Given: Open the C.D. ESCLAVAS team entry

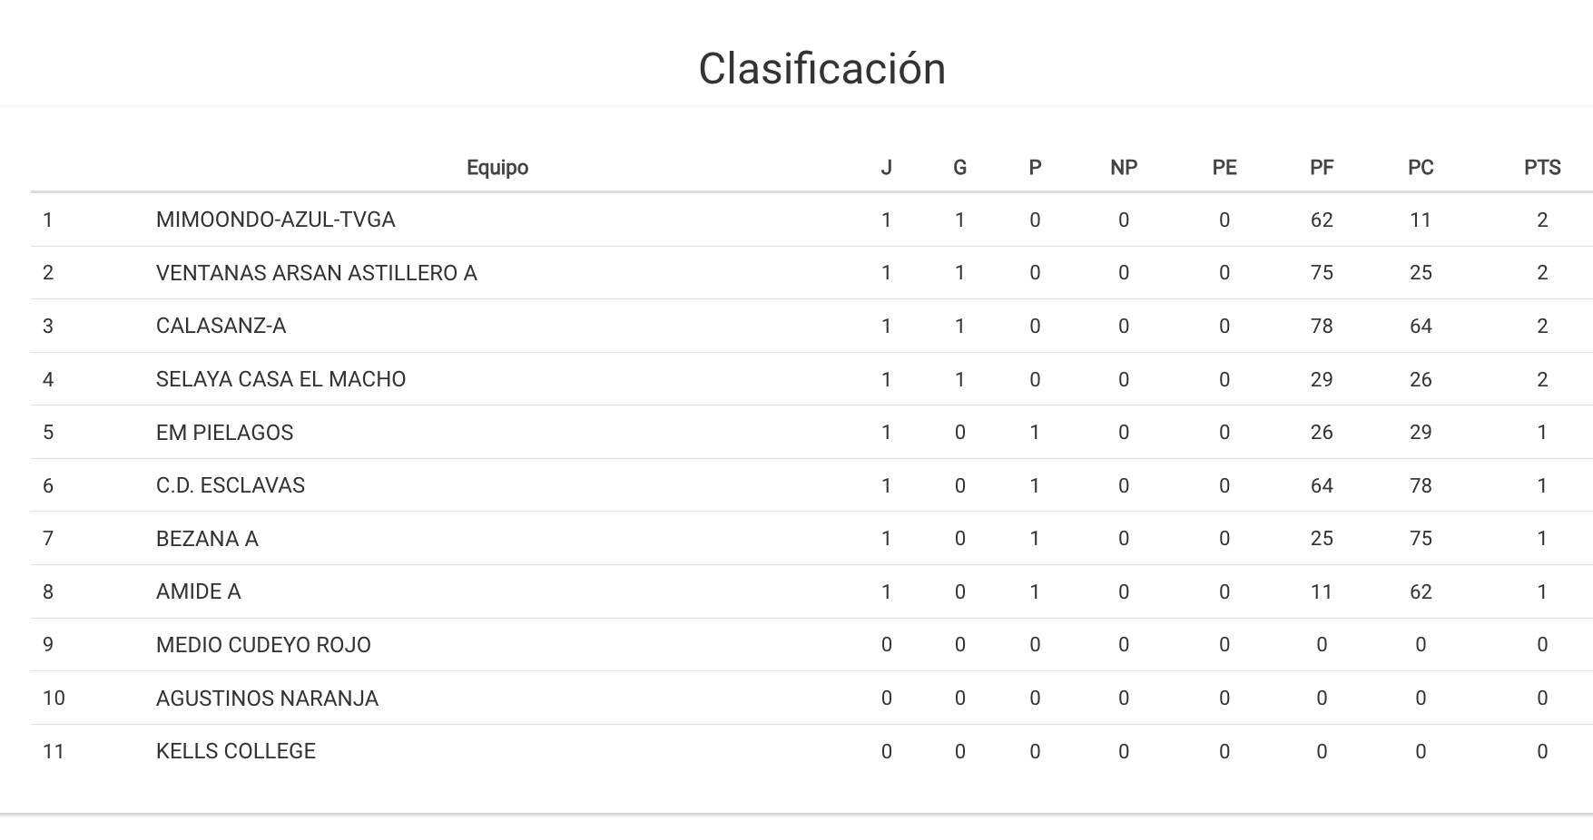Looking at the screenshot, I should (230, 485).
